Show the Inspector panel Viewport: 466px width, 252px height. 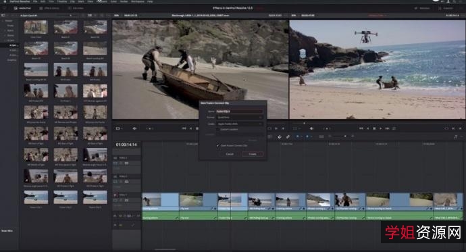446,8
